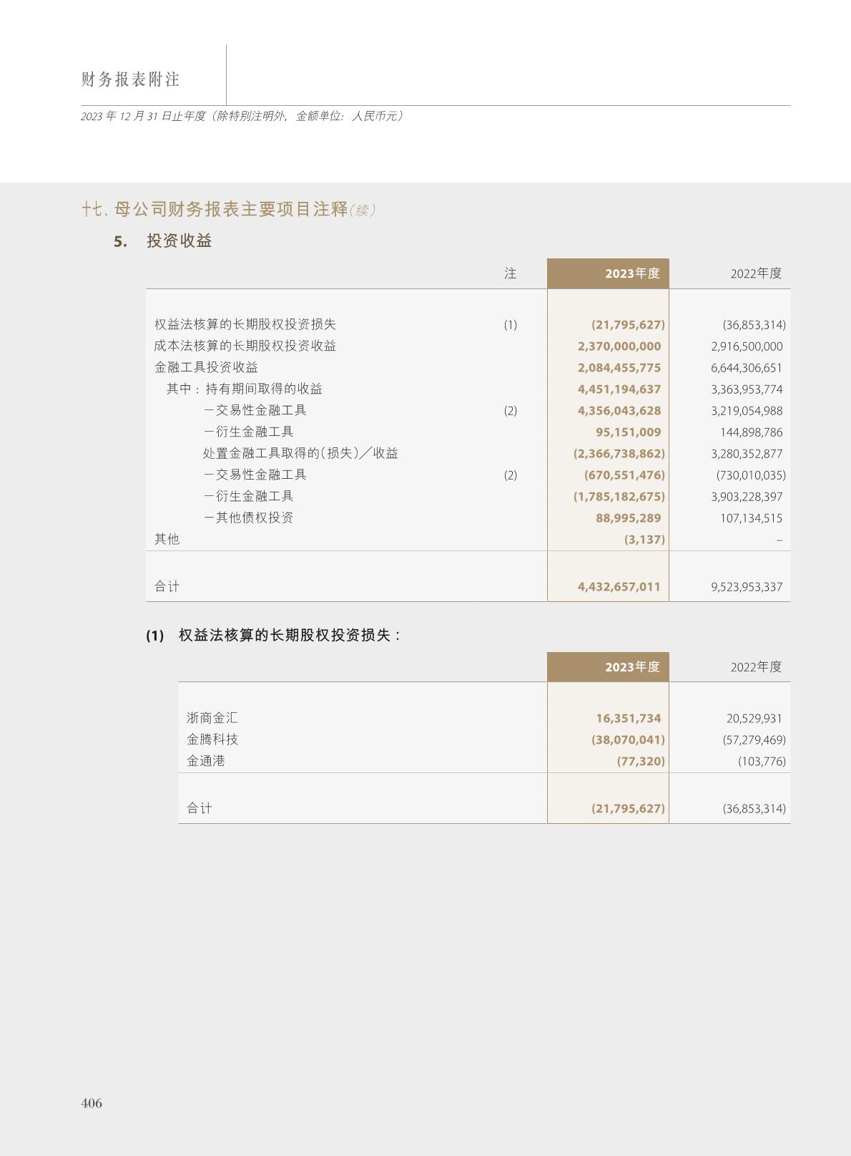Viewport: 851px width, 1156px height.
Task: Select the 持有期间取得的收益 row label
Action: pyautogui.click(x=263, y=389)
